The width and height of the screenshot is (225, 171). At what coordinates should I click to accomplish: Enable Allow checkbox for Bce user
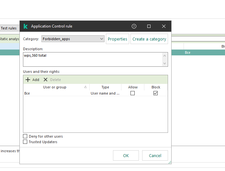(132, 93)
